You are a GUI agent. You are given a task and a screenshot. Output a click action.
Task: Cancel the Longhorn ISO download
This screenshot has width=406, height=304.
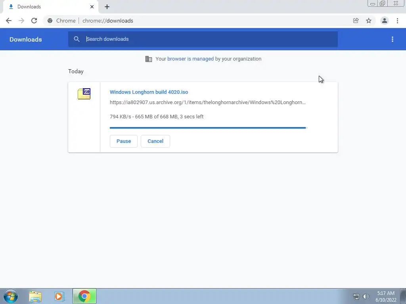[155, 141]
